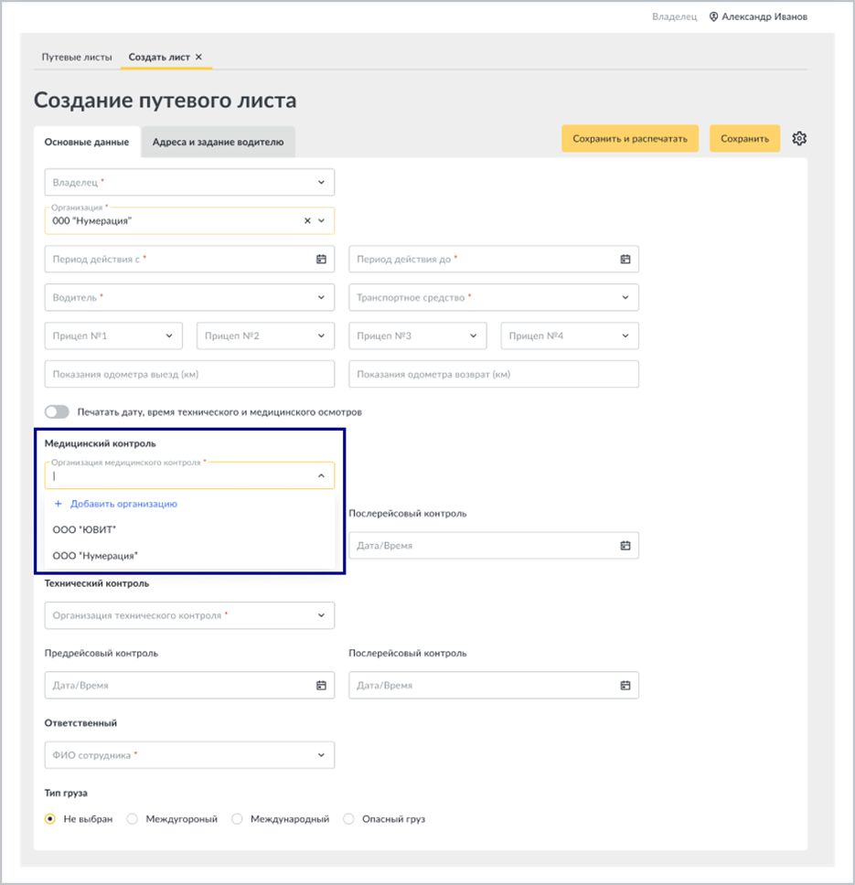The height and width of the screenshot is (885, 855).
Task: Click the Владелец role label at top
Action: [675, 17]
